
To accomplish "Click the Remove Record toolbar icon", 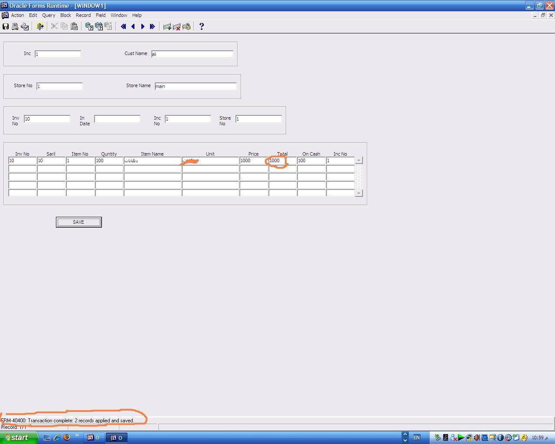I will coord(176,26).
